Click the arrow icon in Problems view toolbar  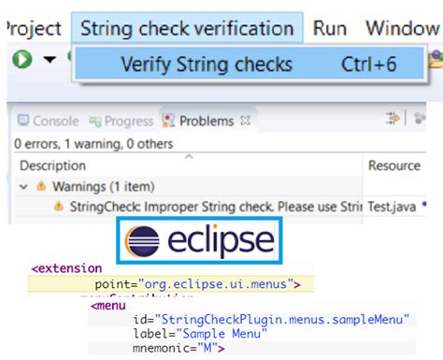click(393, 119)
